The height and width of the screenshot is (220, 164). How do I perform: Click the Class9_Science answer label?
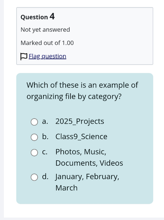(81, 137)
